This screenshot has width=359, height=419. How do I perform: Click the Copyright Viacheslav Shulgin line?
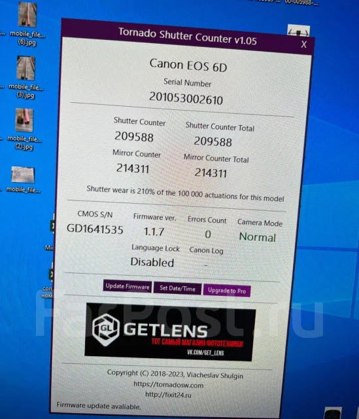pos(175,374)
